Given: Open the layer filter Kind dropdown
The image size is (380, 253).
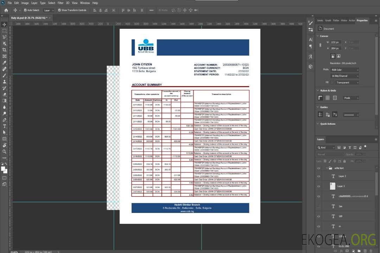Looking at the screenshot, I should click(x=326, y=148).
